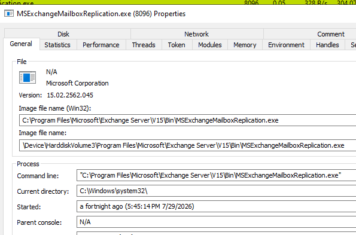Image resolution: width=356 pixels, height=235 pixels.
Task: Click the Image file name (Win32) label
Action: point(54,108)
